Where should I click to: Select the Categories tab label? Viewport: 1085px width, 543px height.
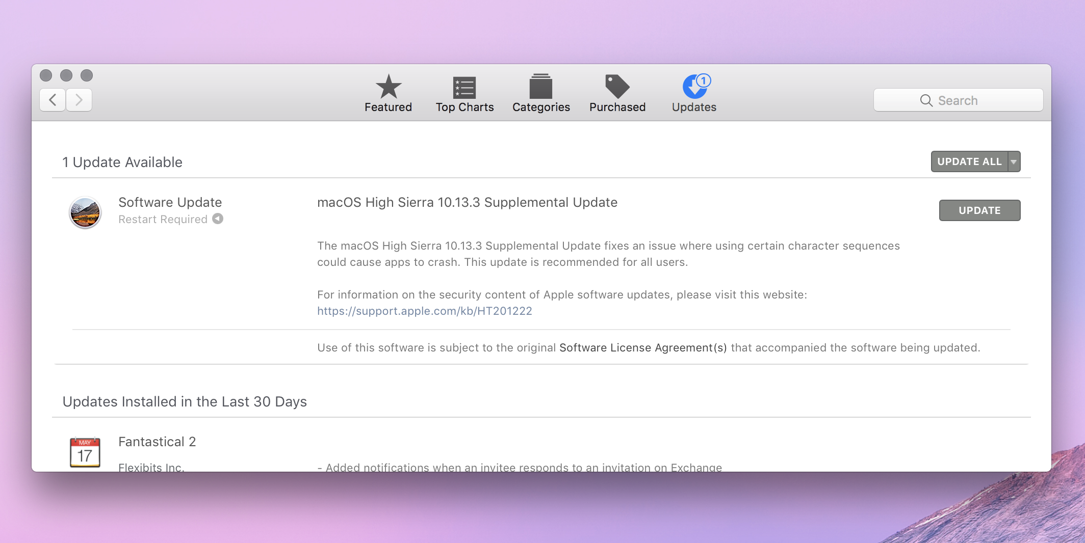point(541,107)
